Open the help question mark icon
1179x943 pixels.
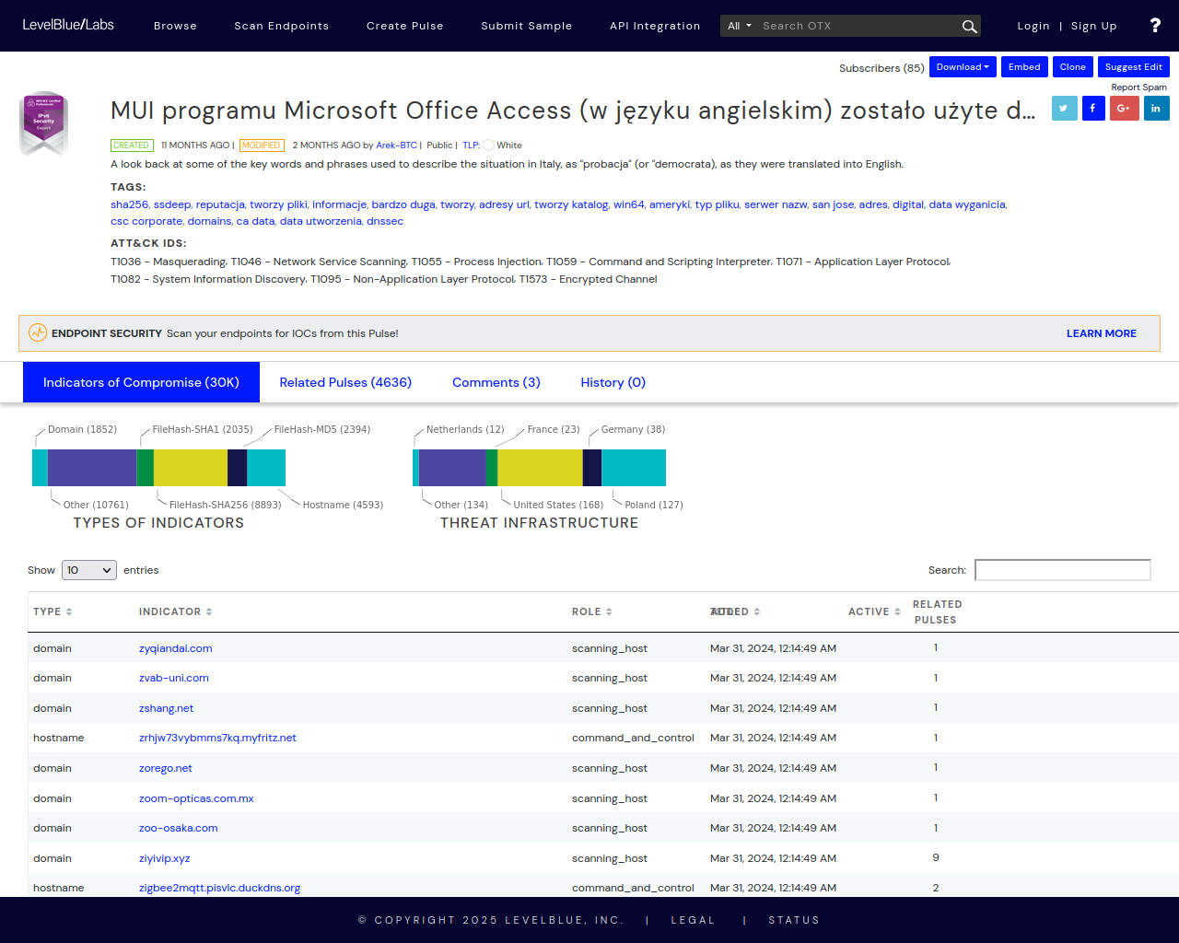coord(1155,26)
